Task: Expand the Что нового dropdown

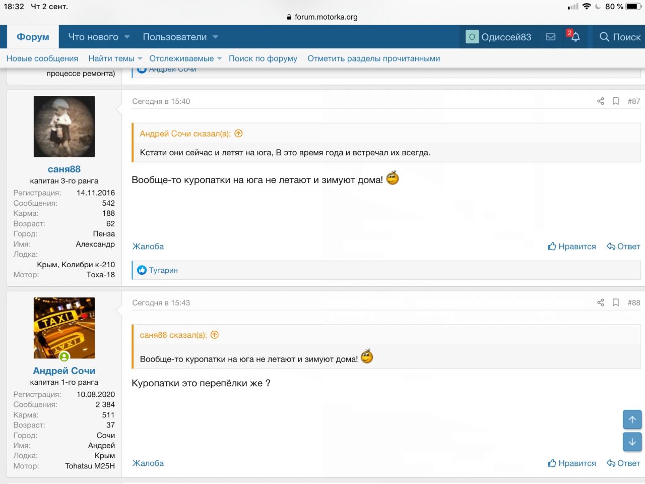Action: [127, 37]
